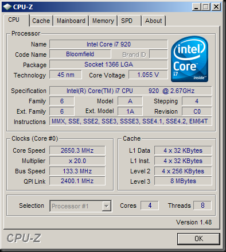The image size is (226, 252).
Task: Click the Name field Intel Core i7 920
Action: point(108,44)
